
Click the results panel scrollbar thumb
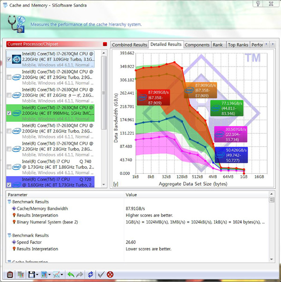coord(272,200)
